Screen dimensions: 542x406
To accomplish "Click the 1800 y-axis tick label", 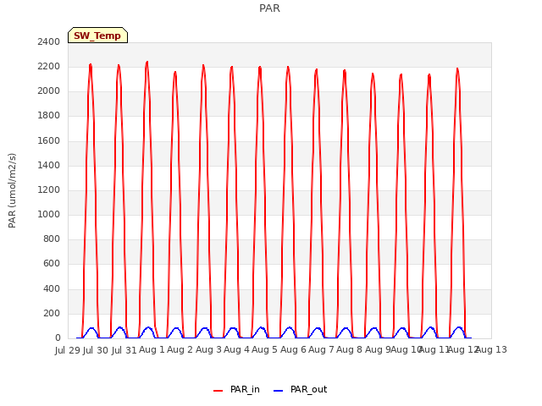I will pyautogui.click(x=49, y=115).
